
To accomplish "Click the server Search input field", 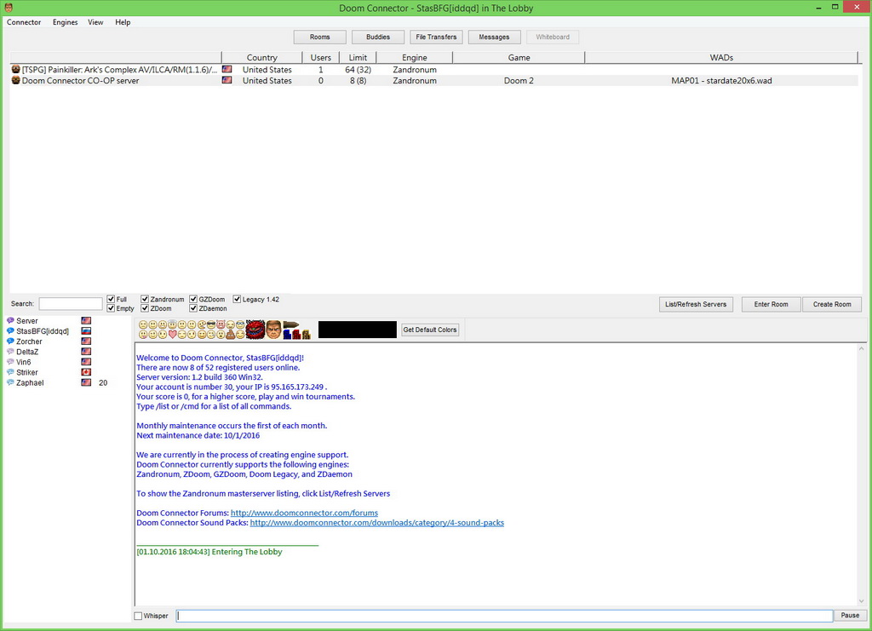I will 71,304.
